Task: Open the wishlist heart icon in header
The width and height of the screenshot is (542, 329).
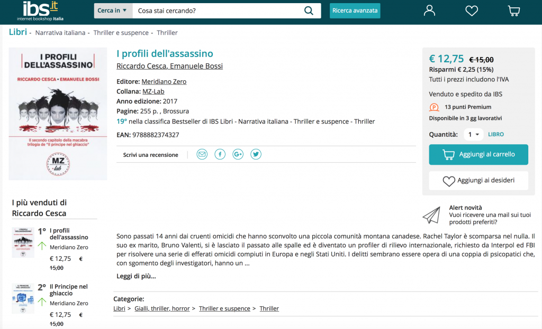Action: tap(472, 11)
